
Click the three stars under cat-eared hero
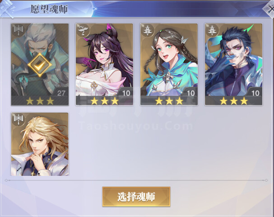pyautogui.click(x=104, y=101)
